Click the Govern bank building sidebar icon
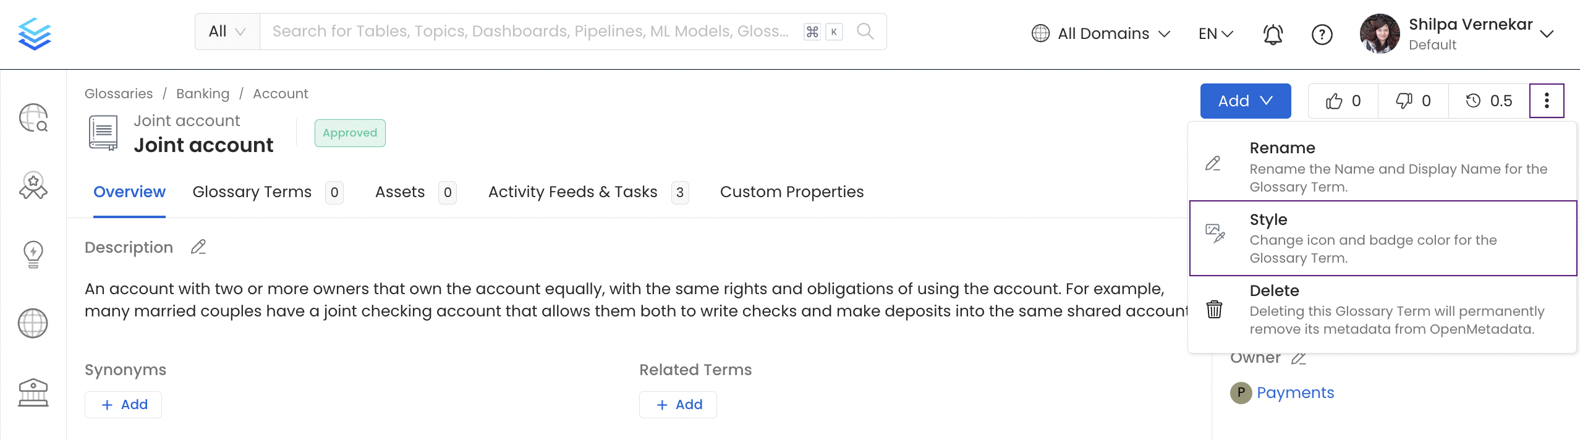The width and height of the screenshot is (1580, 440). click(33, 392)
